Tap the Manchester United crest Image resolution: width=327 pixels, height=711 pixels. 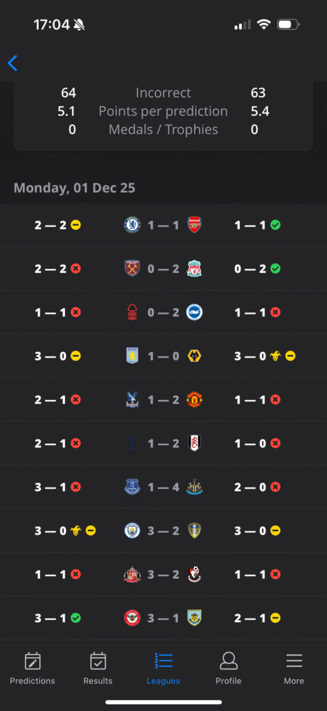coord(195,399)
